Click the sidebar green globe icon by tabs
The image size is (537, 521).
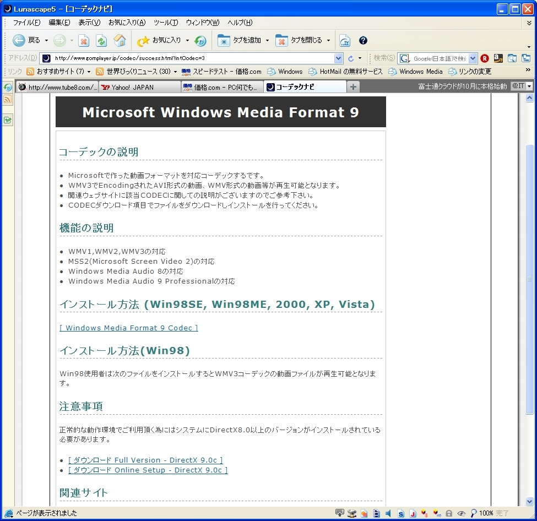click(8, 87)
